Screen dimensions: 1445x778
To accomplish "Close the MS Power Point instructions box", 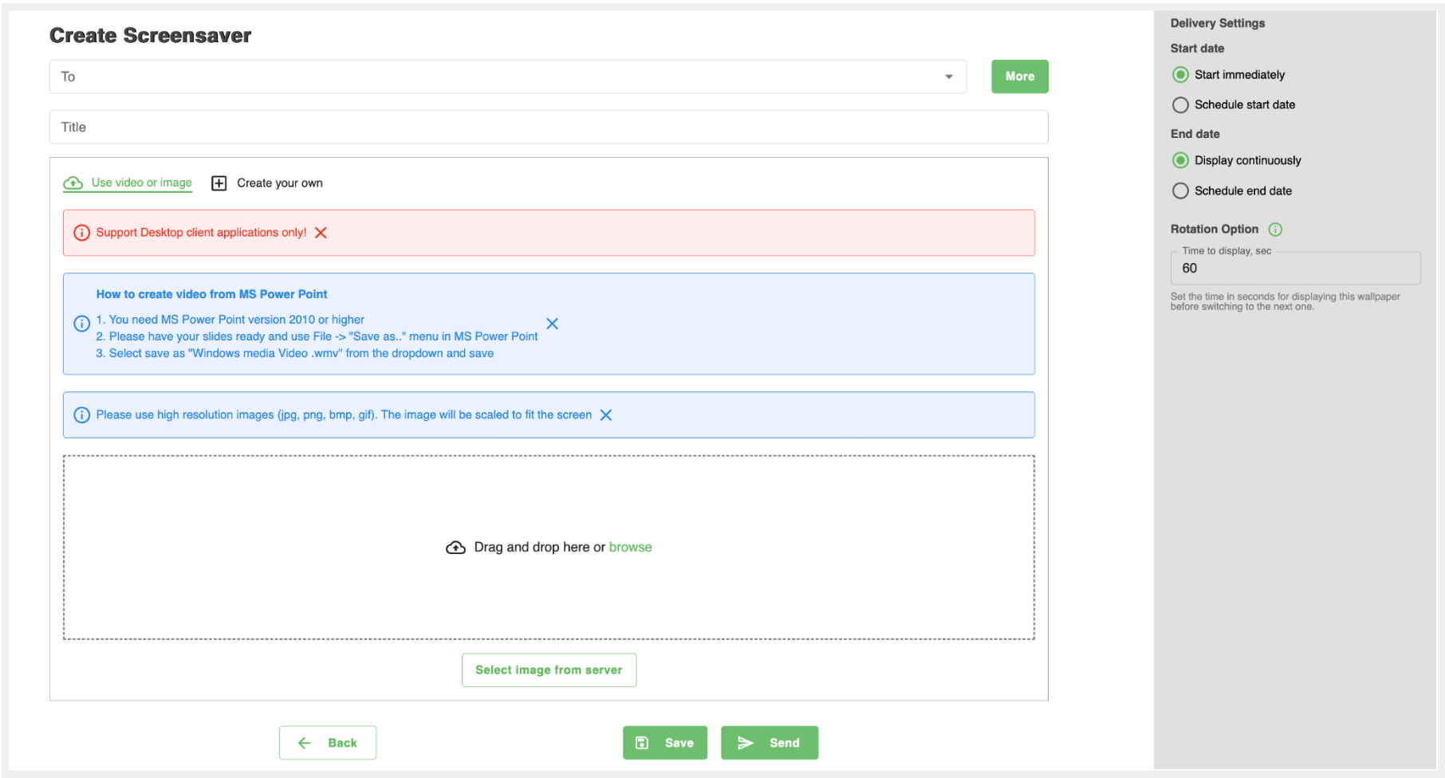I will click(552, 324).
